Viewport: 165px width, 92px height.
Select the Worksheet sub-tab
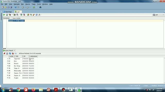[6, 18]
